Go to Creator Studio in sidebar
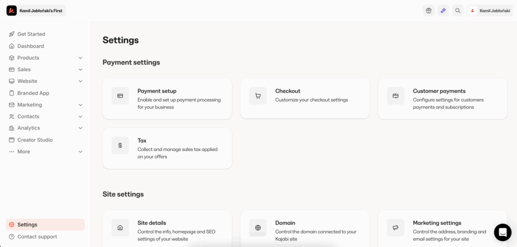517x247 pixels. click(35, 140)
